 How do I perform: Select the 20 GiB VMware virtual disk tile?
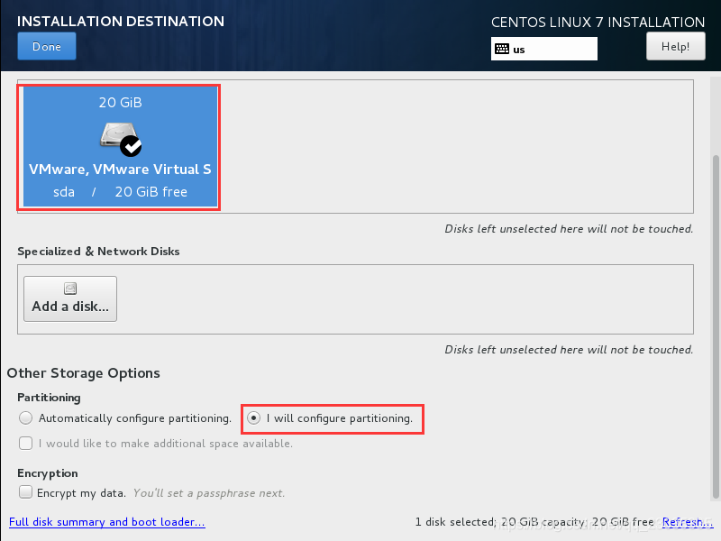click(120, 146)
